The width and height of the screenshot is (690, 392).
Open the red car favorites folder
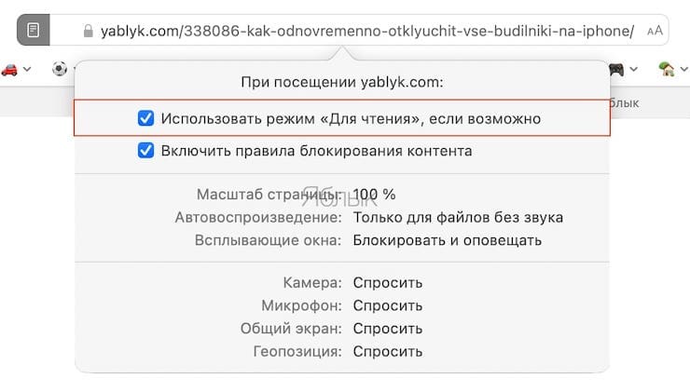[x=9, y=70]
